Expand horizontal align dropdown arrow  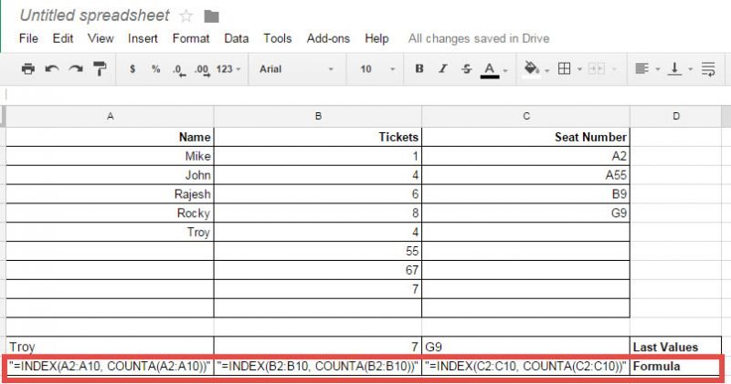658,69
